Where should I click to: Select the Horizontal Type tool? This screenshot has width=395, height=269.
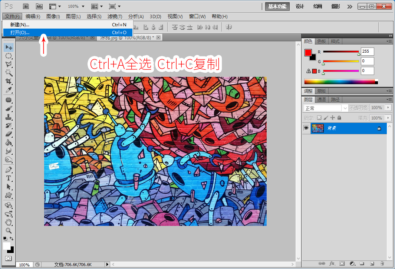click(9, 178)
